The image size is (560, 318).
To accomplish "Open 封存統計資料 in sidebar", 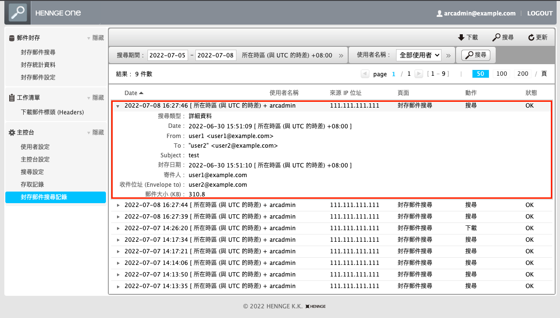I will [38, 65].
